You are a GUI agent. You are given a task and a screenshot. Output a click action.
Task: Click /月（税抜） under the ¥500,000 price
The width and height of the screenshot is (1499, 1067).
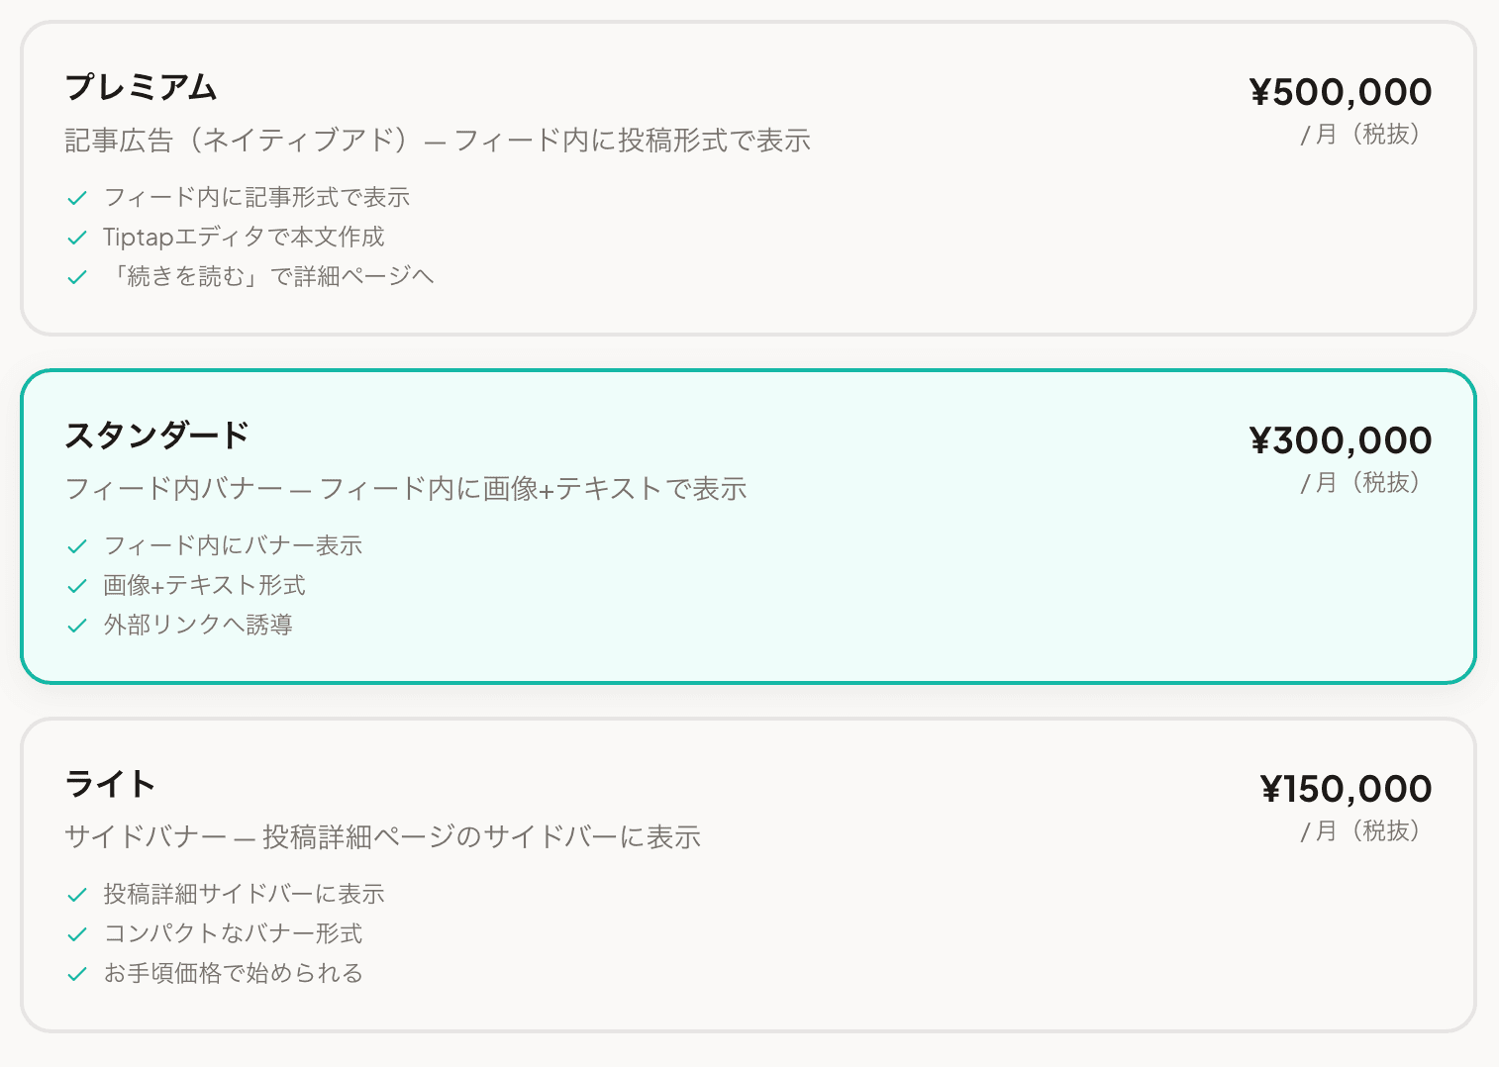coord(1363,135)
